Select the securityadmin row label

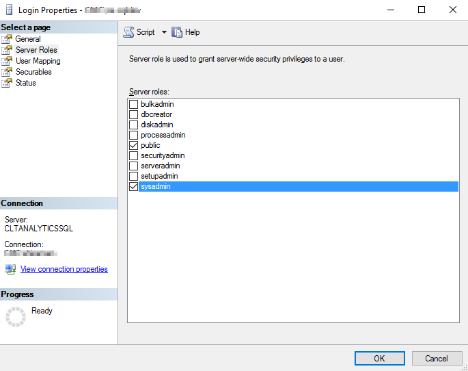163,155
